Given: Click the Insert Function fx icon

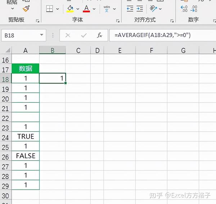Looking at the screenshot, I should 100,35.
